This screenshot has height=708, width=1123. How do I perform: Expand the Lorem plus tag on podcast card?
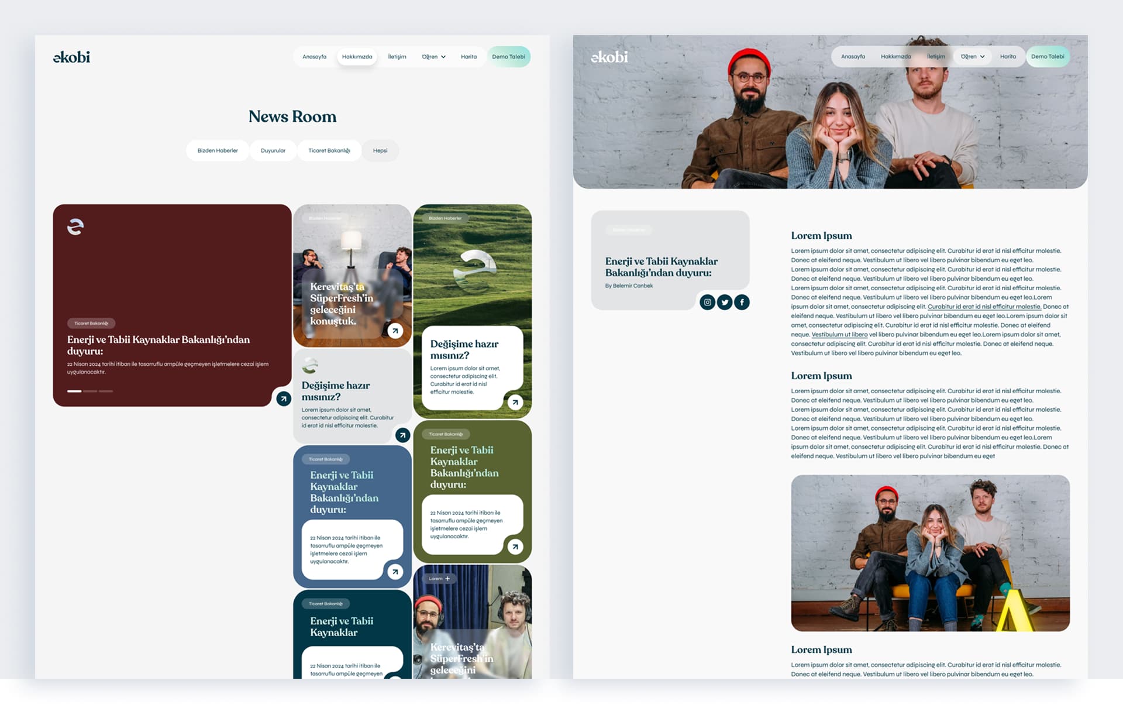pyautogui.click(x=439, y=579)
